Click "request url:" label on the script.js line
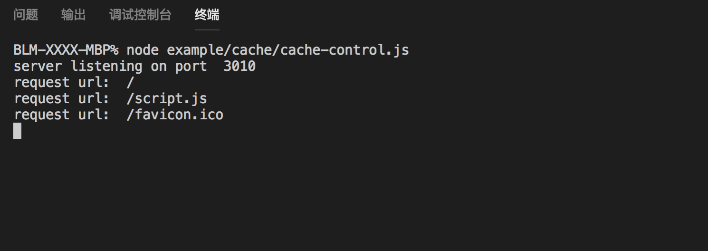The image size is (708, 251). [62, 98]
